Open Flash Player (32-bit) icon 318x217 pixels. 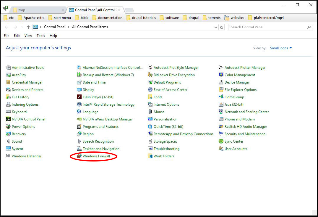(79, 97)
